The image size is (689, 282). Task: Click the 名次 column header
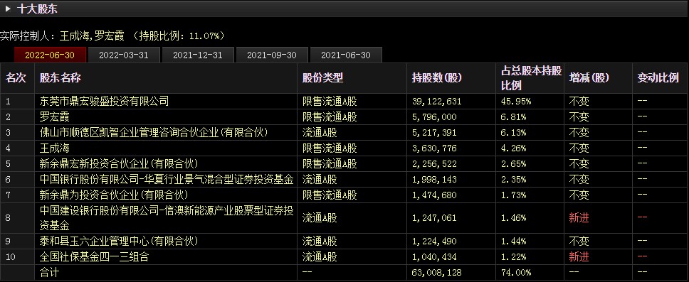pyautogui.click(x=16, y=78)
